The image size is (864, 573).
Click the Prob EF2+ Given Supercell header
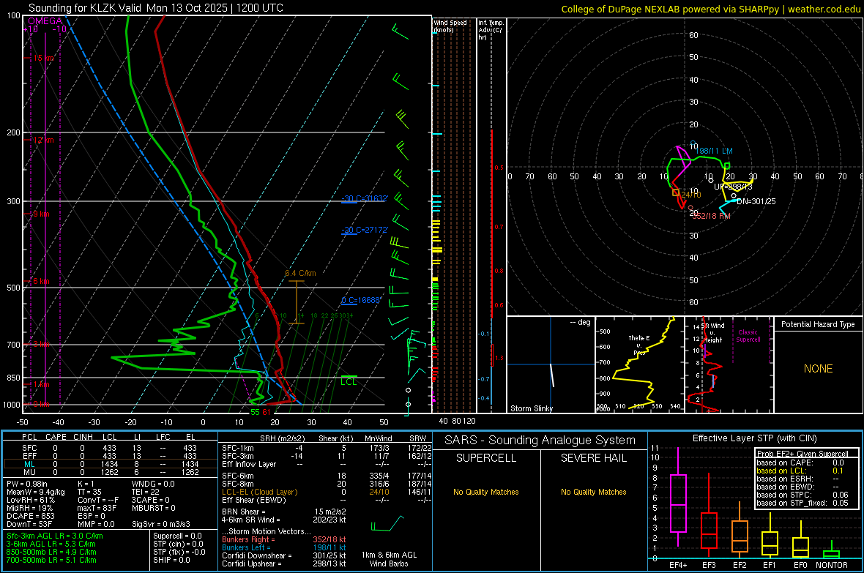tap(802, 454)
